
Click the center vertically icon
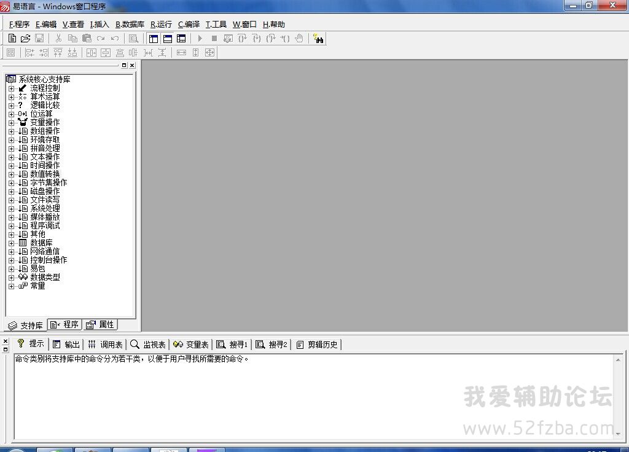coord(106,53)
